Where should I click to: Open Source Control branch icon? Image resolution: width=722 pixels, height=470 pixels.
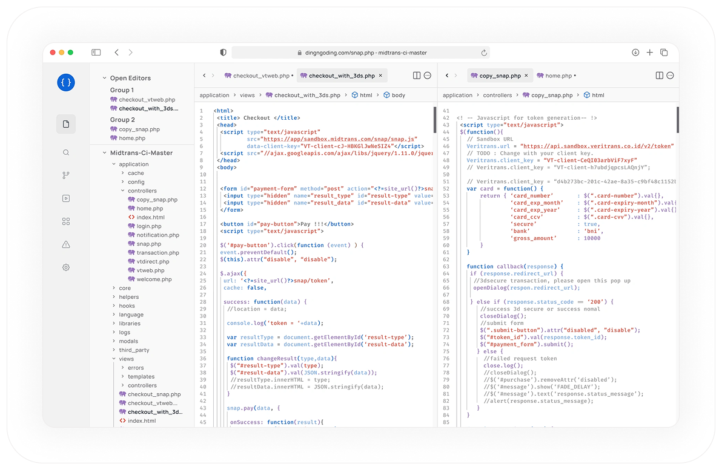click(66, 175)
